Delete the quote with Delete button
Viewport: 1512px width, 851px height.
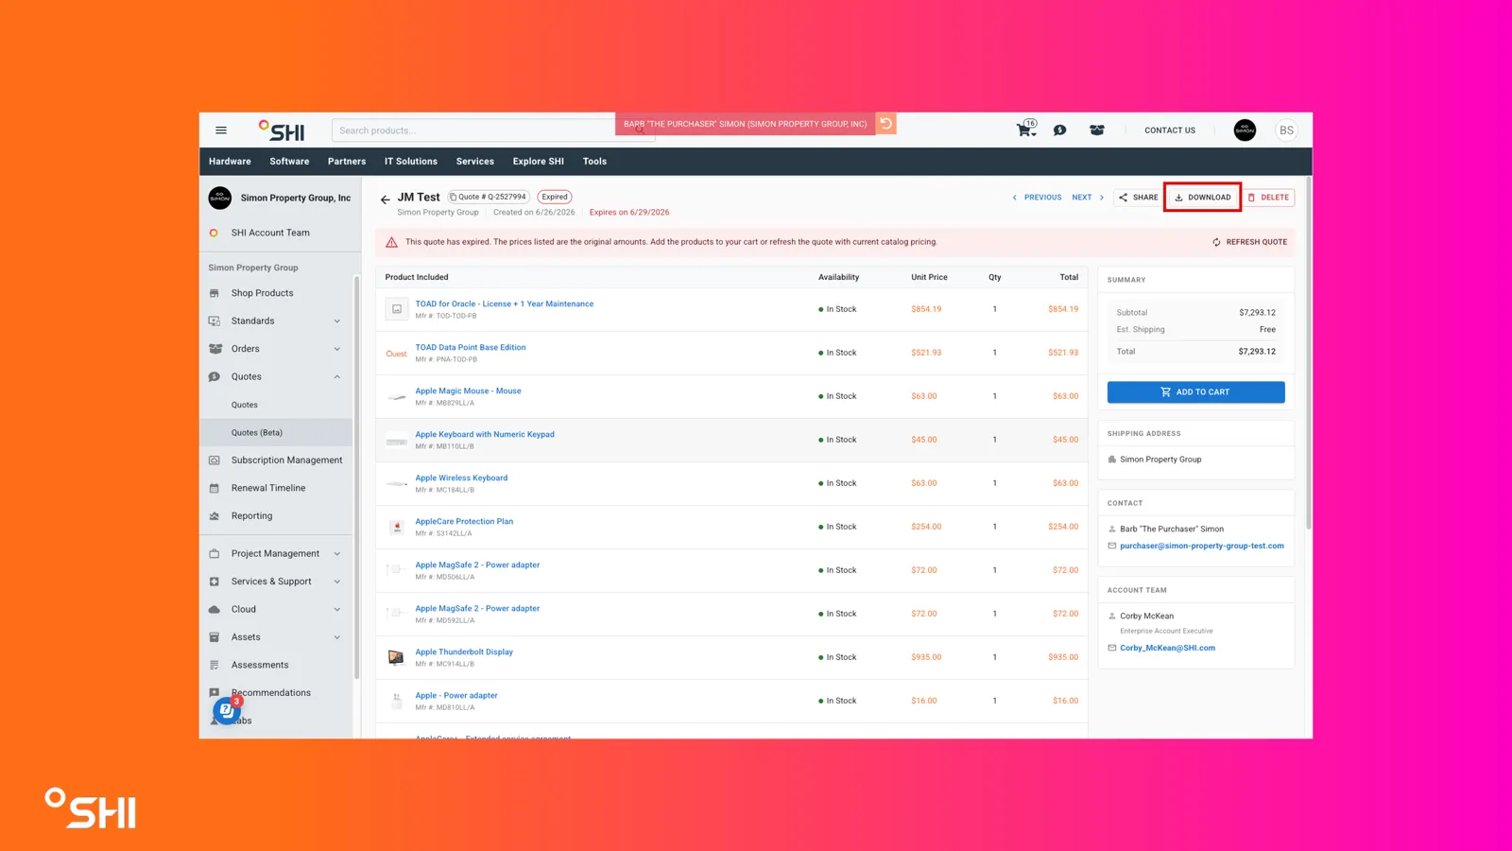[x=1268, y=198]
